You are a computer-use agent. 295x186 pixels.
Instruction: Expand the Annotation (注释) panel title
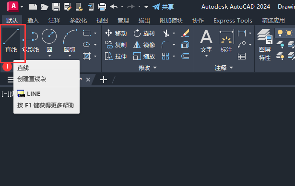point(224,68)
